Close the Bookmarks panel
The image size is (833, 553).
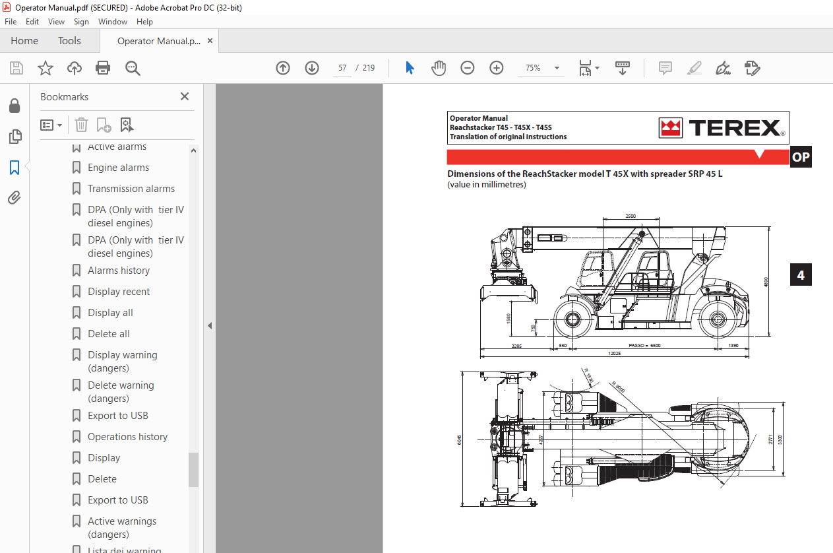[x=185, y=96]
